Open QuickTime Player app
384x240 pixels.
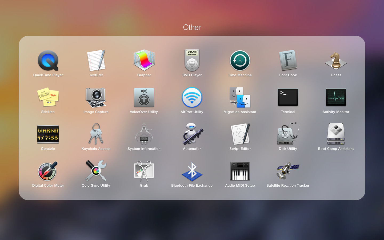point(48,61)
